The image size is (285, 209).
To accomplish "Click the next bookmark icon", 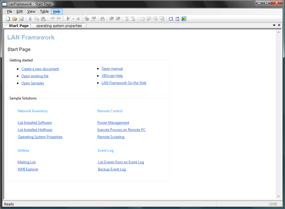I will click(155, 19).
